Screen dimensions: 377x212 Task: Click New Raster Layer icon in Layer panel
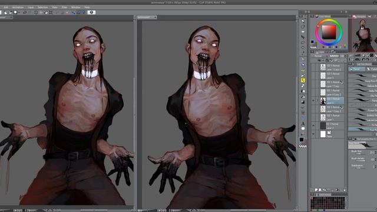pyautogui.click(x=316, y=190)
